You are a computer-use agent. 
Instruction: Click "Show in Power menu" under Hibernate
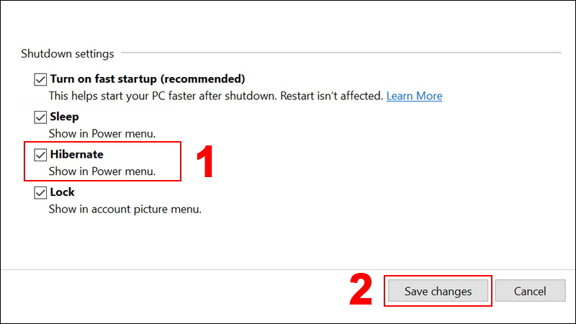click(102, 172)
